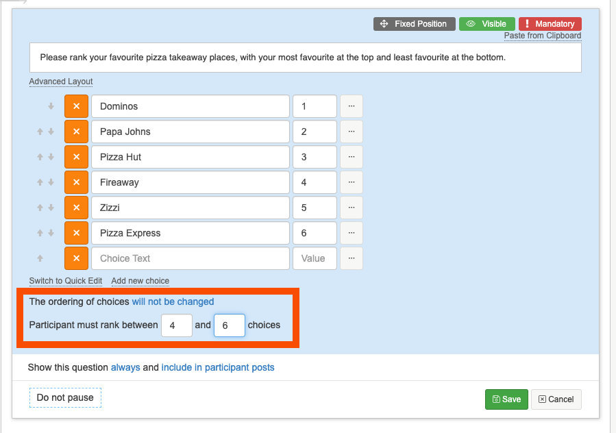Image resolution: width=616 pixels, height=433 pixels.
Task: Switch to Quick Edit mode
Action: click(66, 281)
